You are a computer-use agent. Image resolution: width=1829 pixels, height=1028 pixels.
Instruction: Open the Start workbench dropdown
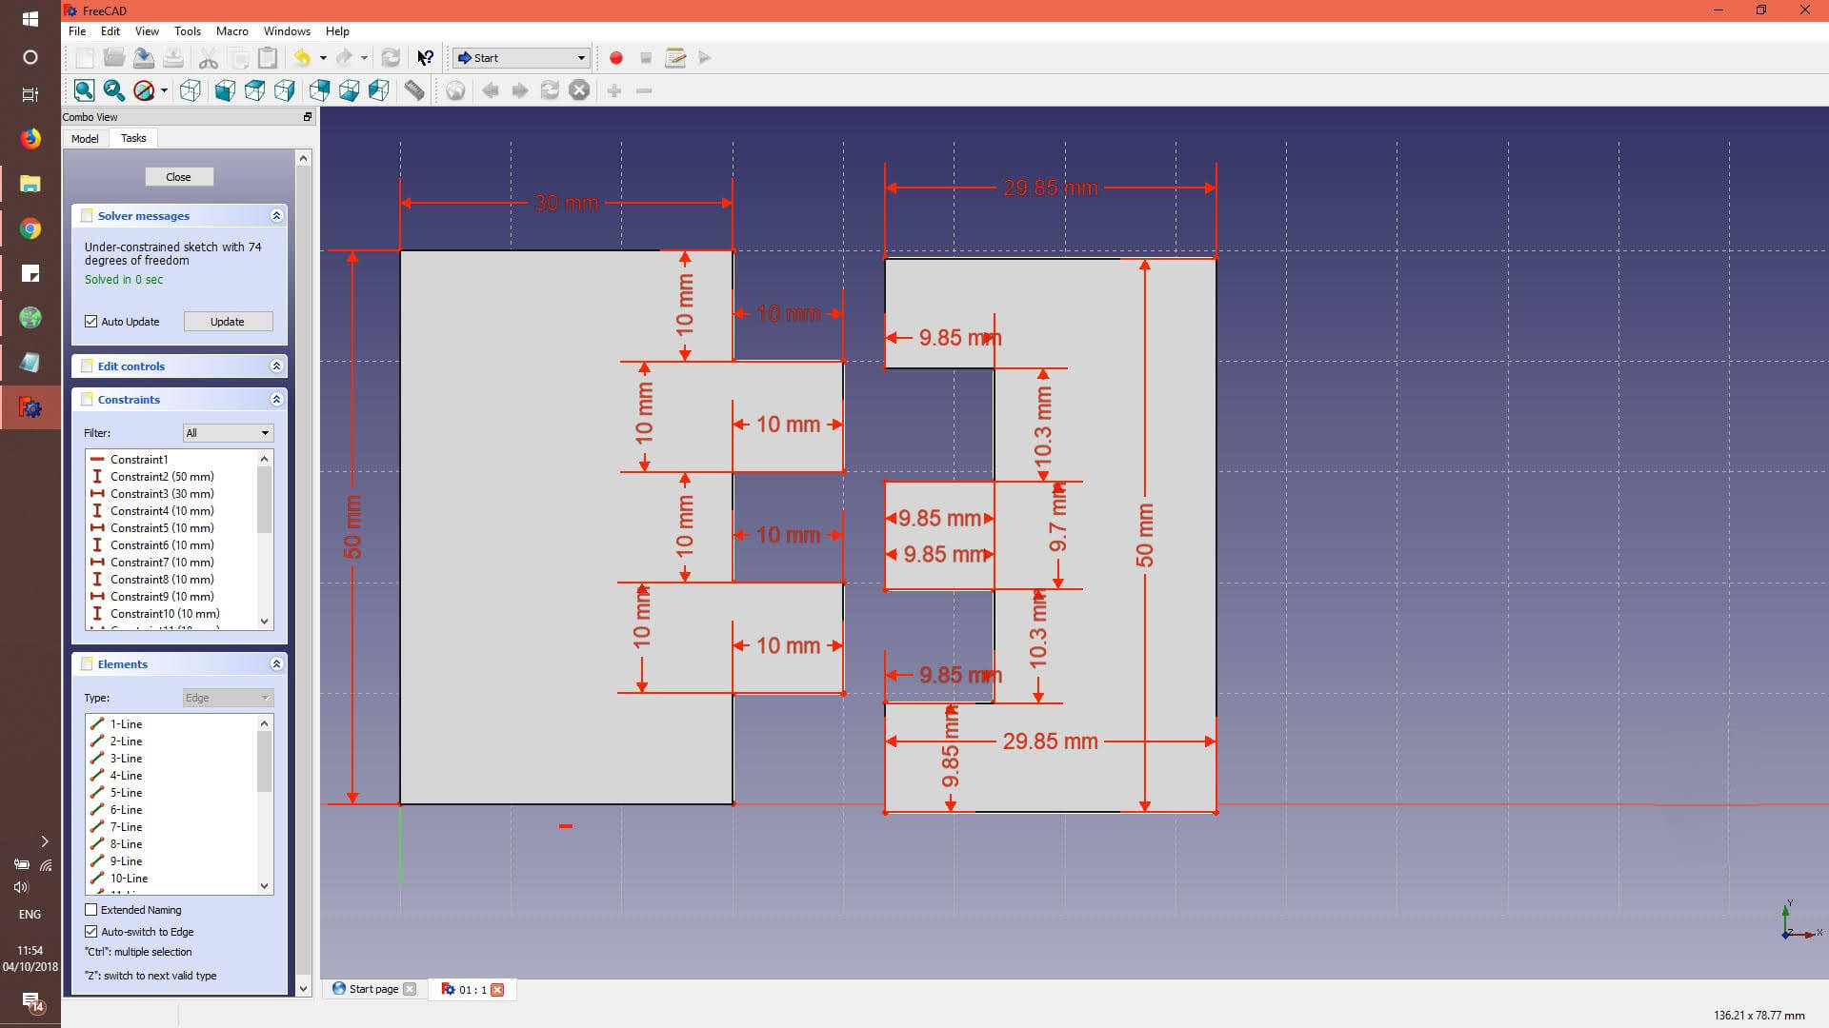pos(521,58)
